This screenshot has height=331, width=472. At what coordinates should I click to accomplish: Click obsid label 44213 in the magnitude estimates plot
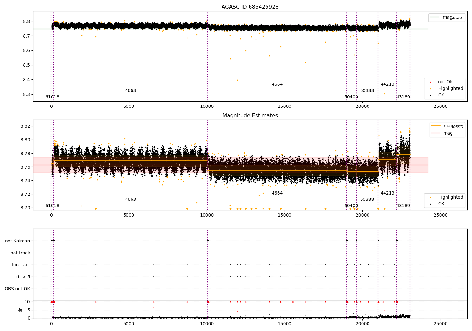point(387,193)
